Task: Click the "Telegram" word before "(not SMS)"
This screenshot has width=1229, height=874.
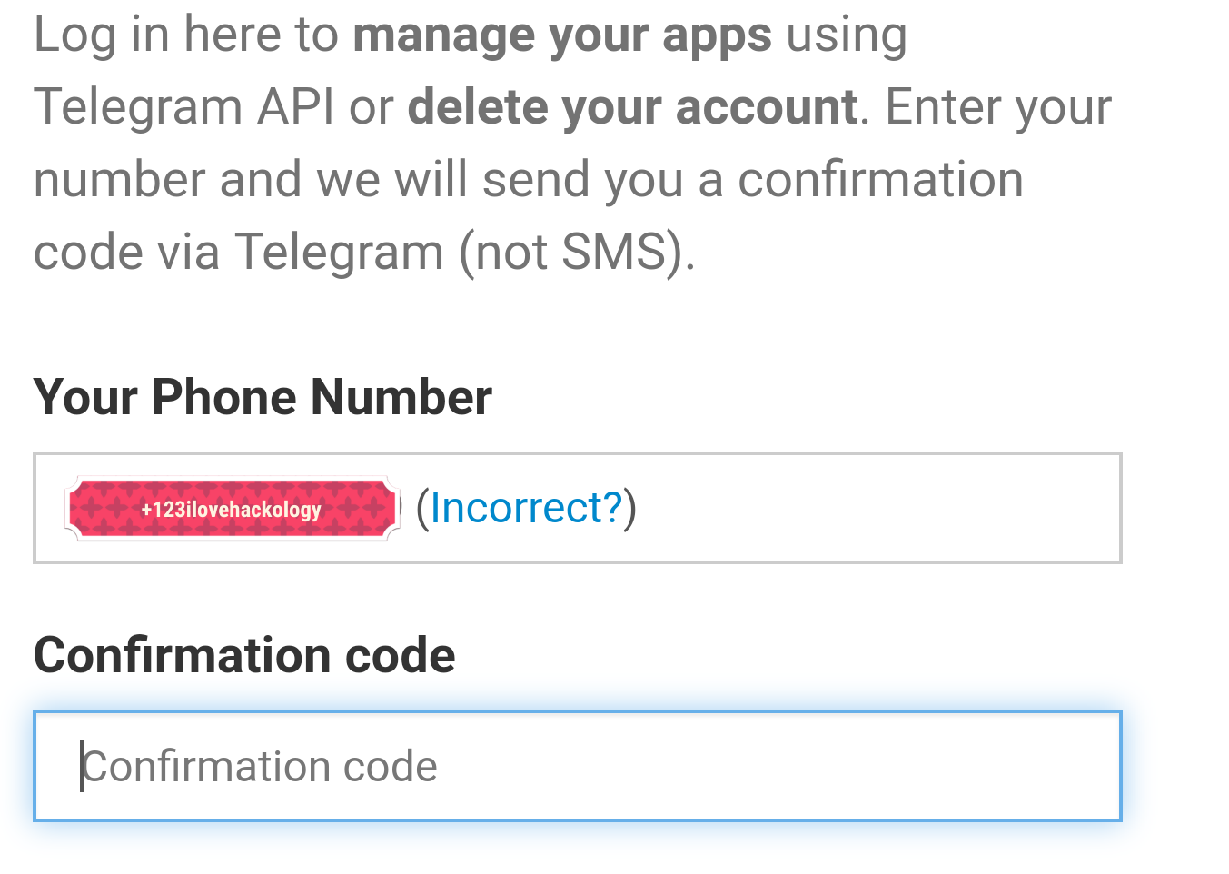Action: coord(339,252)
